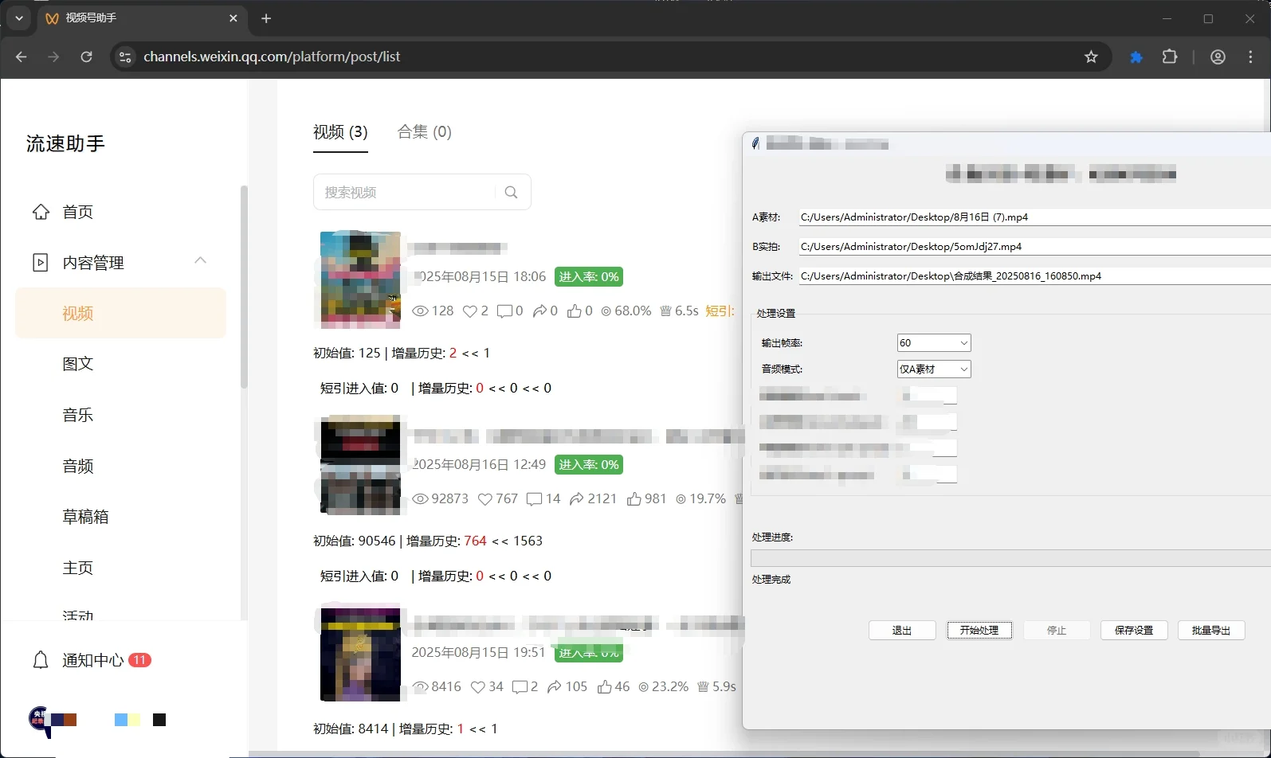Image resolution: width=1271 pixels, height=758 pixels.
Task: Click the 开始处理 button
Action: click(x=979, y=630)
